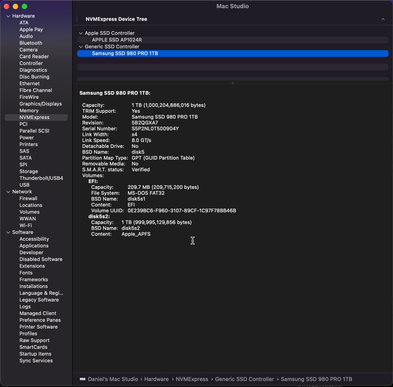Open Sync Services section
Screen dimensions: 393x387
click(36, 361)
